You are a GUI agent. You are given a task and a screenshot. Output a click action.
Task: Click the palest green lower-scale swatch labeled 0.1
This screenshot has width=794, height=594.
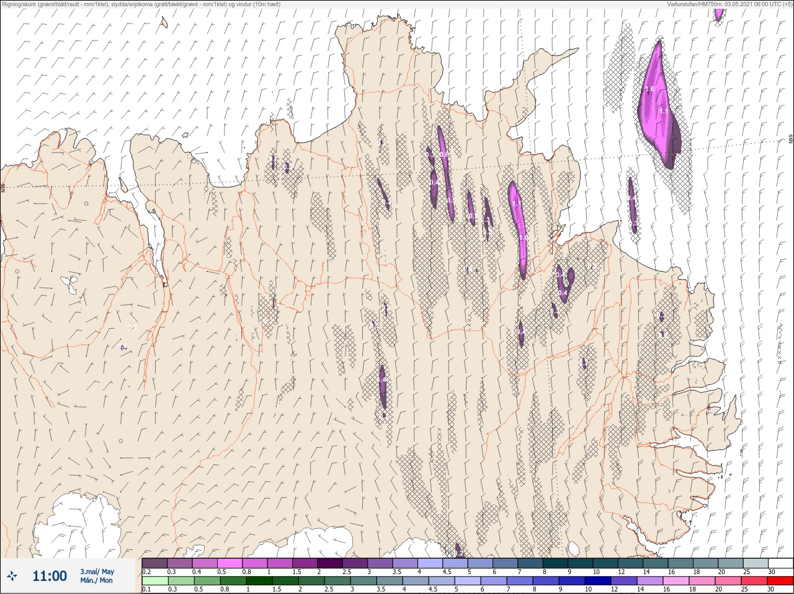coord(154,581)
